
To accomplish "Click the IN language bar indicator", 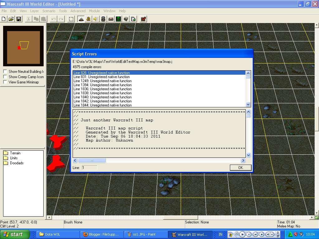I will point(220,234).
